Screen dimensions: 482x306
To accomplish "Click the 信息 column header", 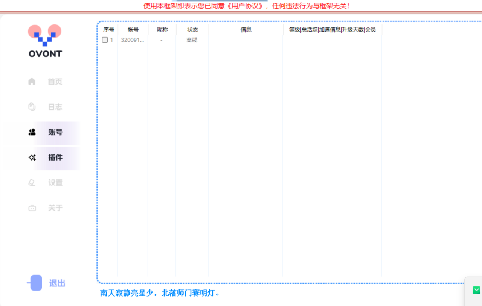I will point(246,30).
